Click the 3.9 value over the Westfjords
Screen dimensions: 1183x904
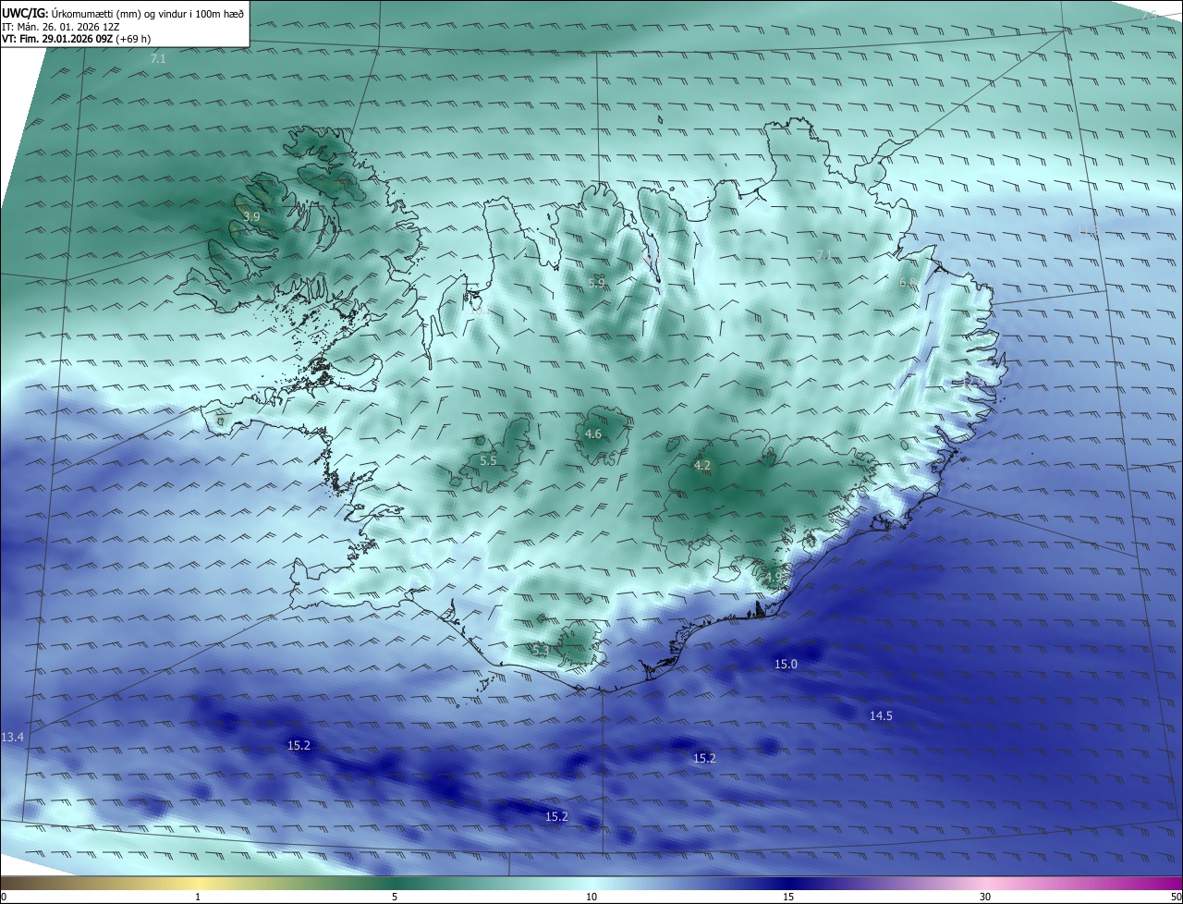tap(251, 216)
